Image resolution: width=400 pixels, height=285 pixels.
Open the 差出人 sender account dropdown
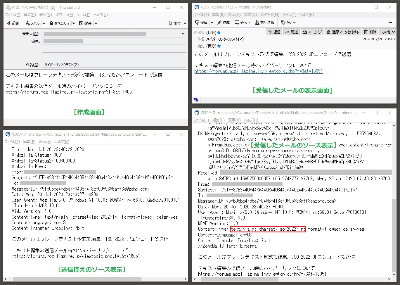tap(183, 34)
